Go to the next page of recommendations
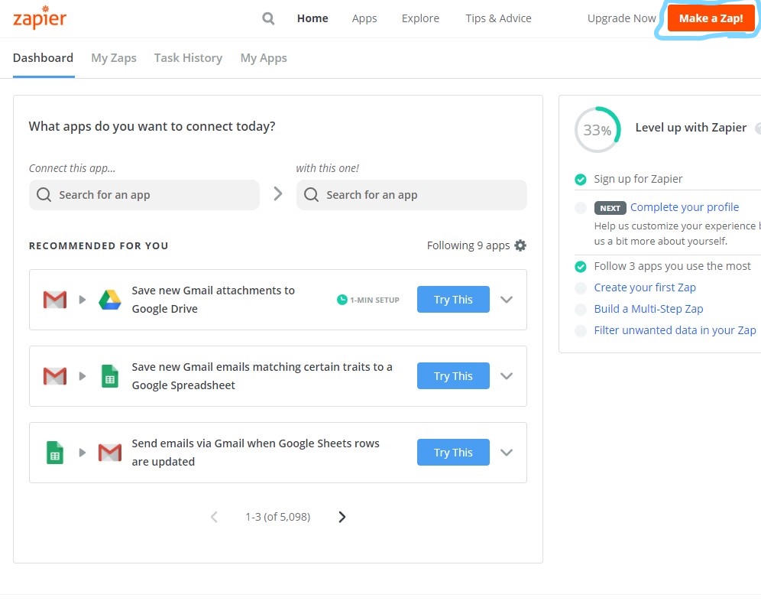The width and height of the screenshot is (761, 604). [x=342, y=517]
